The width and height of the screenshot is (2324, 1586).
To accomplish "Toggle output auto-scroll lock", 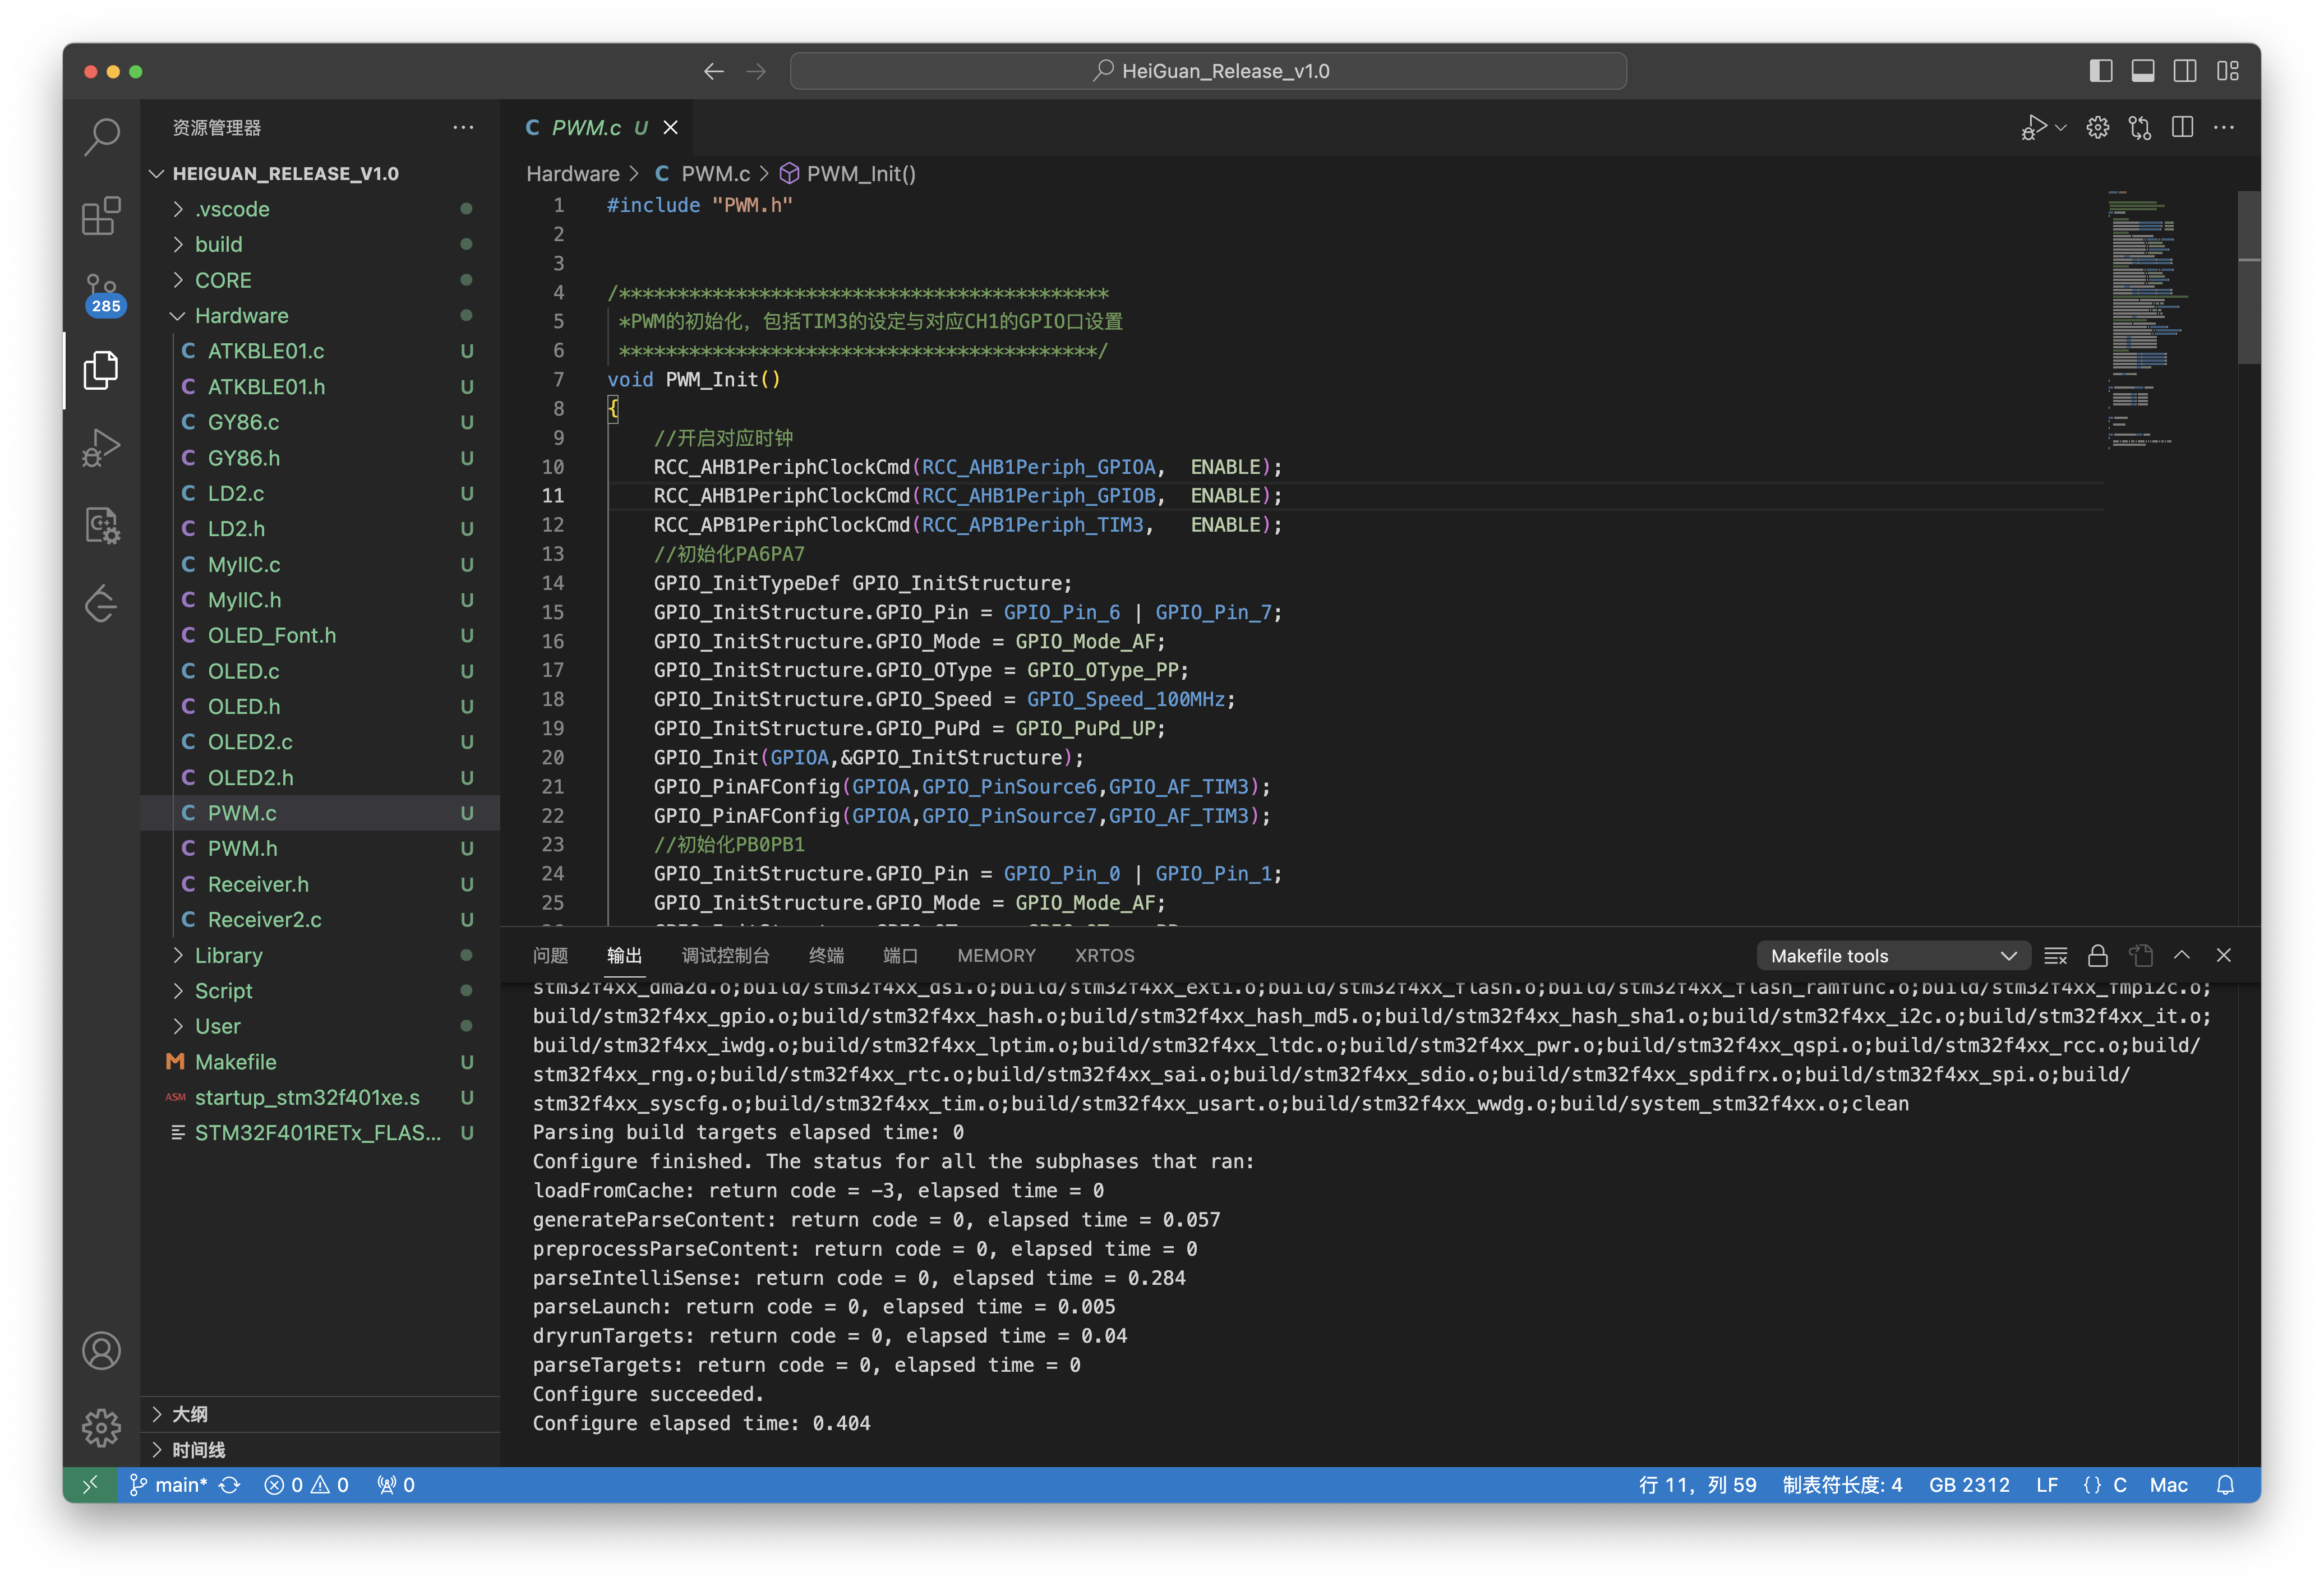I will (x=2098, y=956).
